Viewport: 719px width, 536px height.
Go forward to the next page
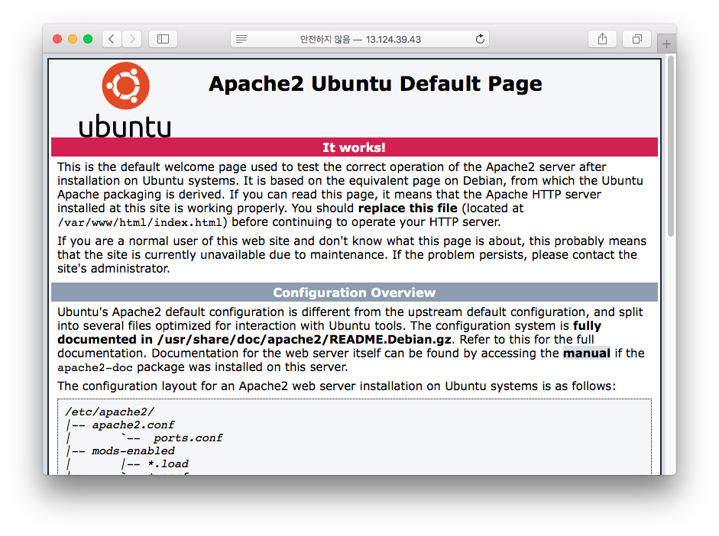click(132, 39)
